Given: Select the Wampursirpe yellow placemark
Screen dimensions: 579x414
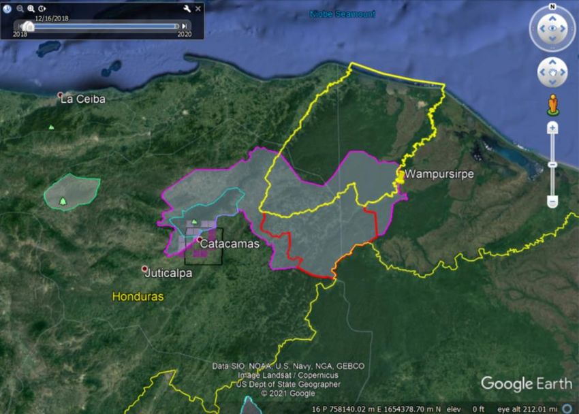Looking at the screenshot, I should pos(401,176).
